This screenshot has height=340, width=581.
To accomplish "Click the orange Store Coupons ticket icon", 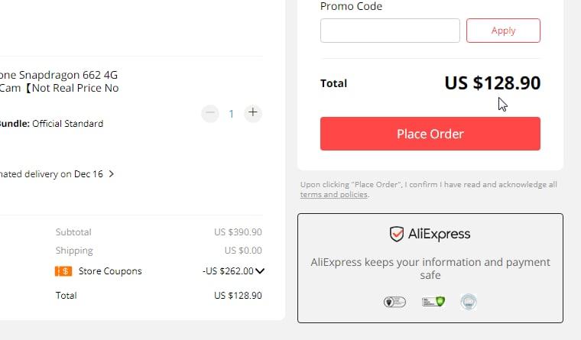I will click(63, 271).
